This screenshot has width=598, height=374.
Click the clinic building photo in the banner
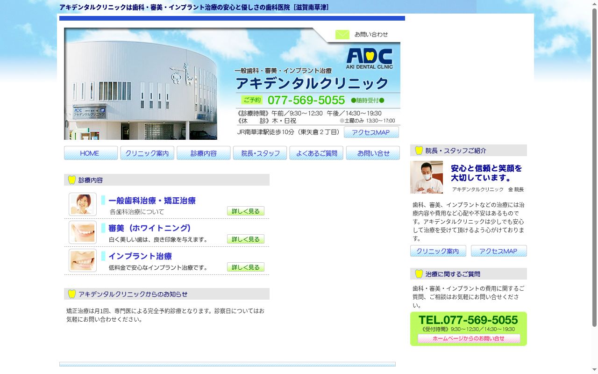point(141,84)
